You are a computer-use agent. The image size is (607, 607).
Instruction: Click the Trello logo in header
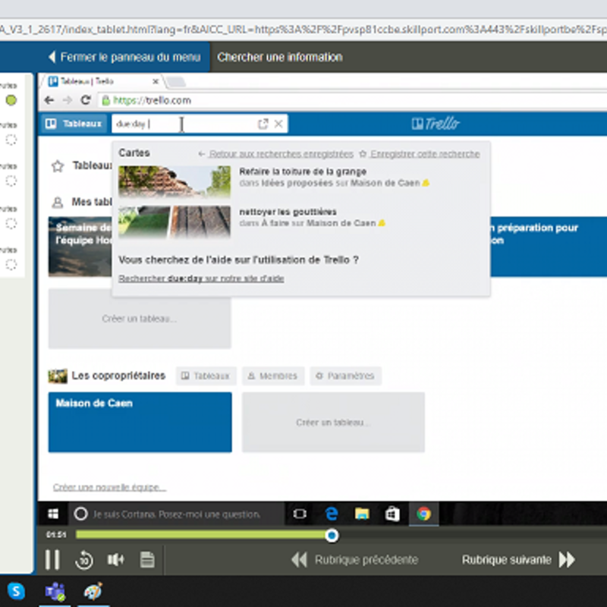click(x=436, y=124)
